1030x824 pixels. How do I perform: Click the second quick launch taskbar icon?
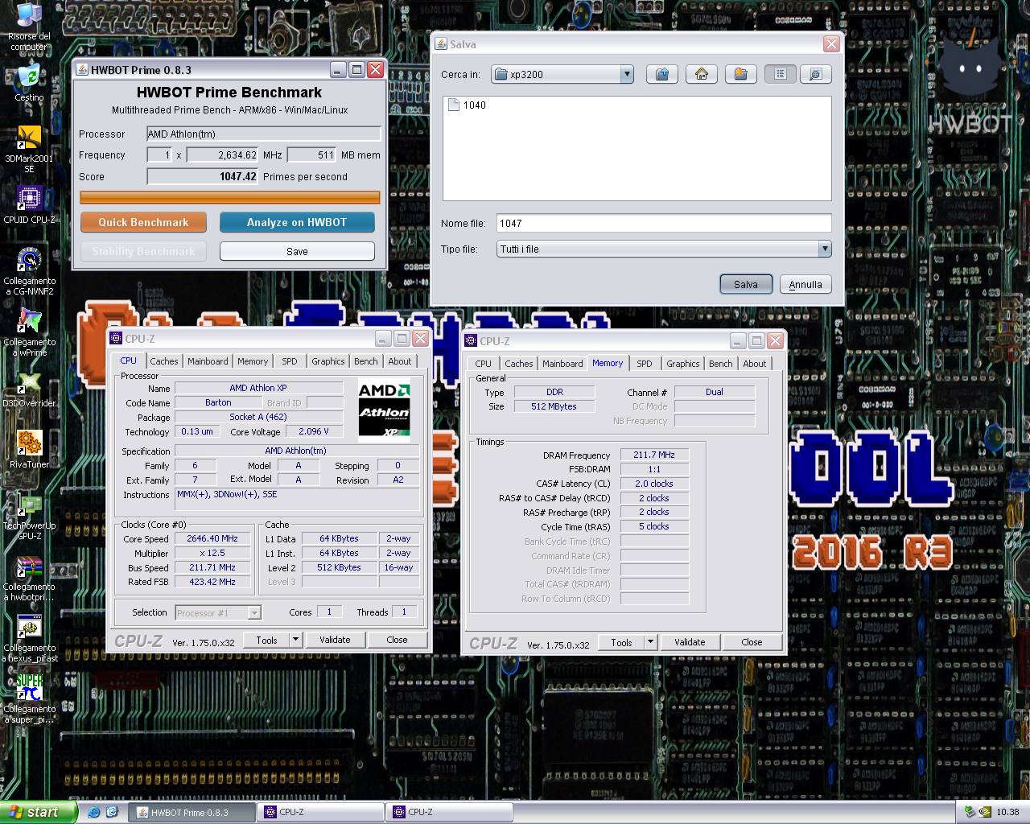coord(112,812)
